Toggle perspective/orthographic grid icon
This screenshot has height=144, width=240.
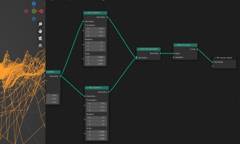40,46
